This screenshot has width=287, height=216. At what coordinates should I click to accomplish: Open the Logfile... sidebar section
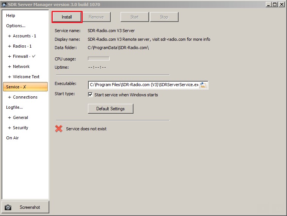click(14, 107)
